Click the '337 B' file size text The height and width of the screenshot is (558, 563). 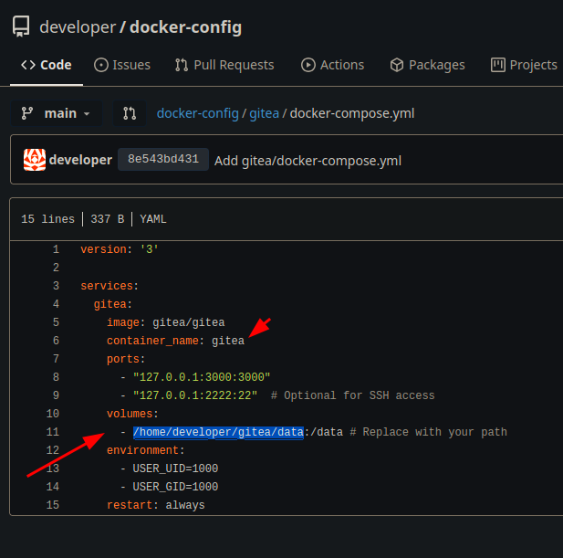coord(108,219)
